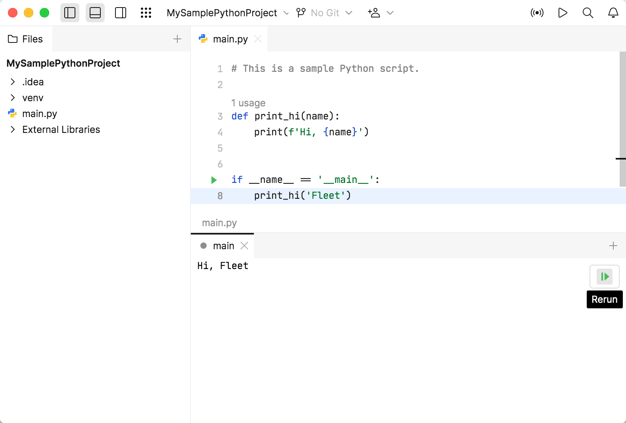Open the MySamplePythonProject workspace dropdown

[227, 13]
